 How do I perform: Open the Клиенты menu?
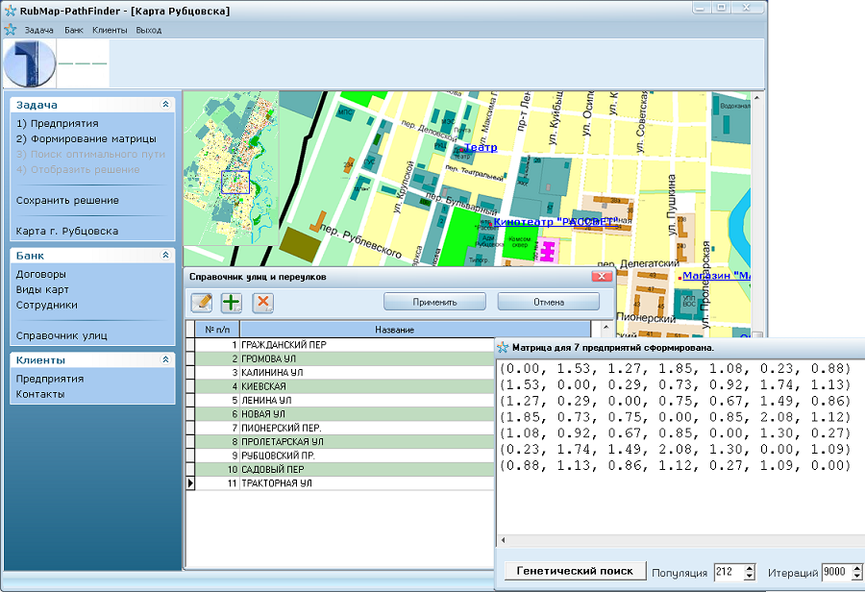click(x=110, y=31)
